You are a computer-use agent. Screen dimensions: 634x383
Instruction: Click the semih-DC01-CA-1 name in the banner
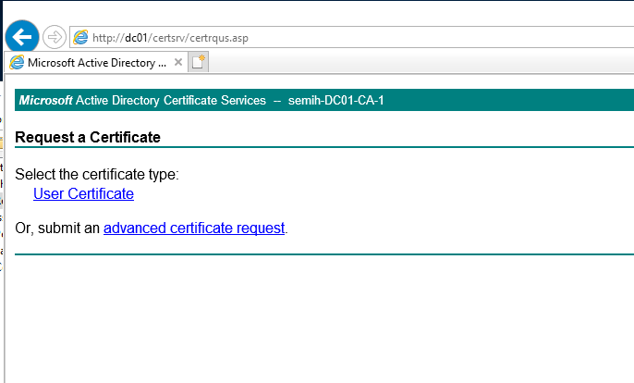pyautogui.click(x=336, y=101)
